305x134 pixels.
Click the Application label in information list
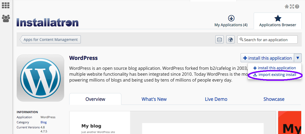point(24,117)
